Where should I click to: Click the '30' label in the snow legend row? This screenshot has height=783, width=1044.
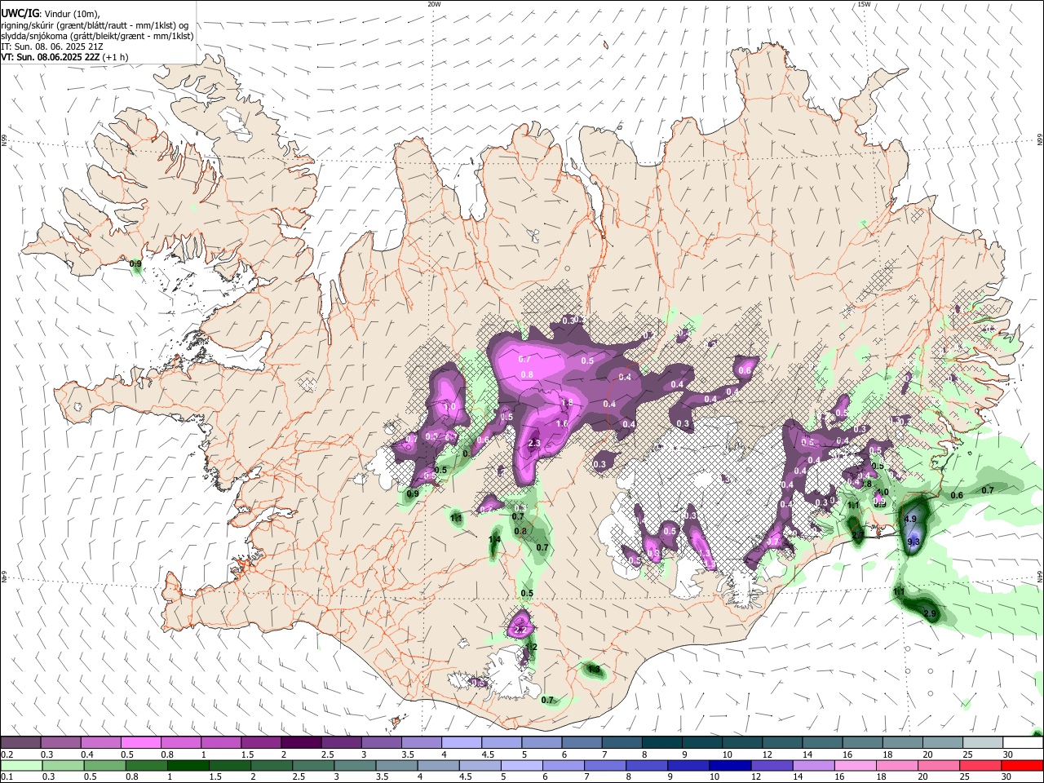click(1007, 754)
